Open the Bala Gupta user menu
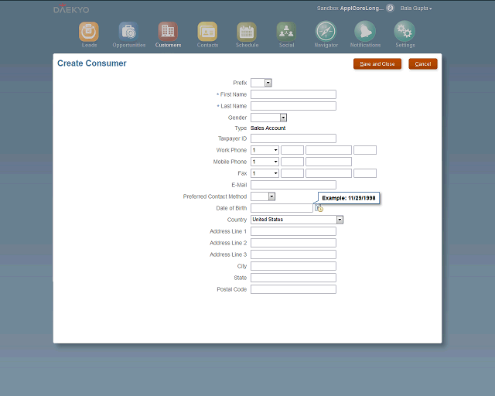 [x=416, y=9]
